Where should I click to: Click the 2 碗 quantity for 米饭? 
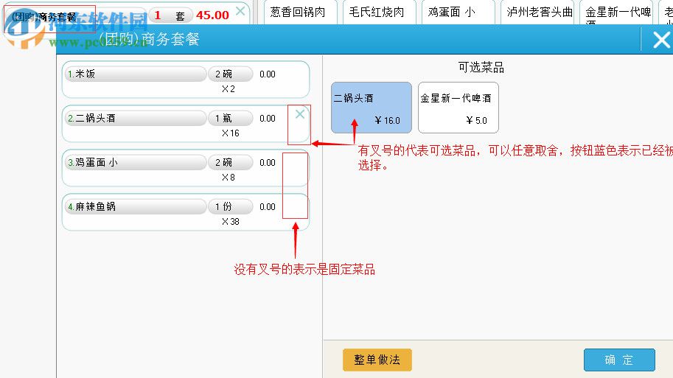(x=231, y=74)
